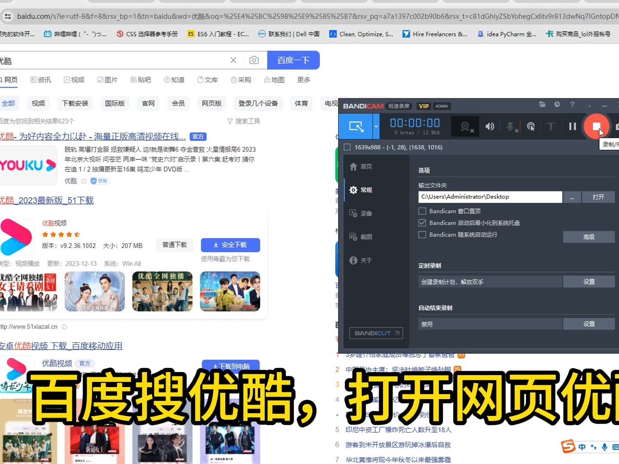Click 打开 to open output folder
The width and height of the screenshot is (619, 464).
point(598,197)
